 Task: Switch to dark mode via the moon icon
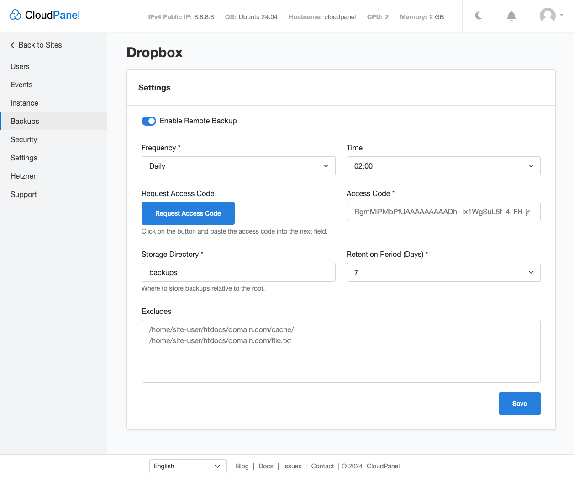coord(478,16)
